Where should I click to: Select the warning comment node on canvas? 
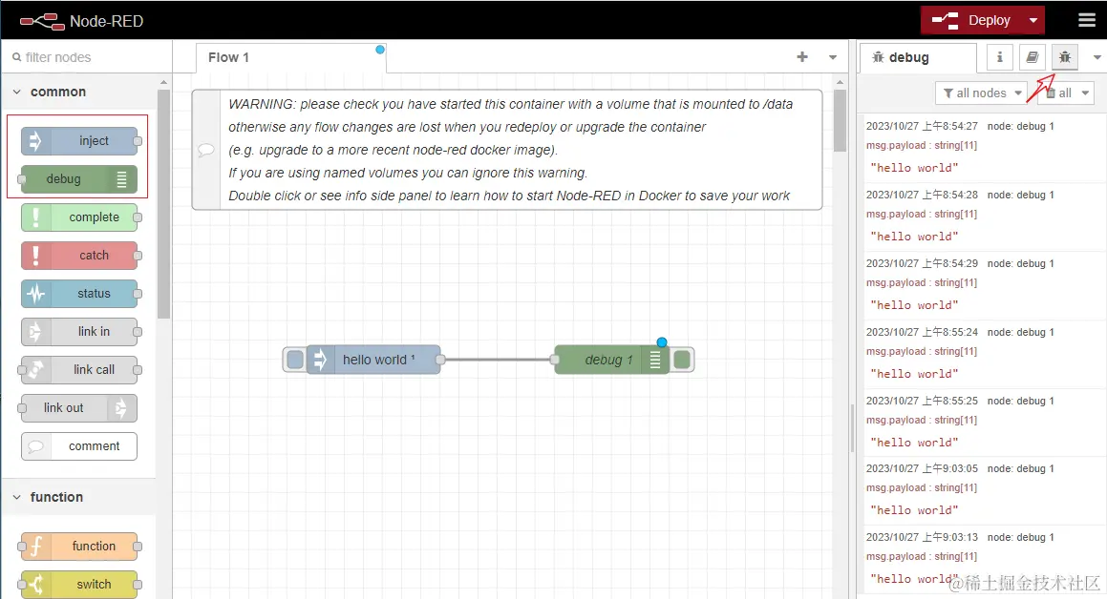(x=507, y=150)
